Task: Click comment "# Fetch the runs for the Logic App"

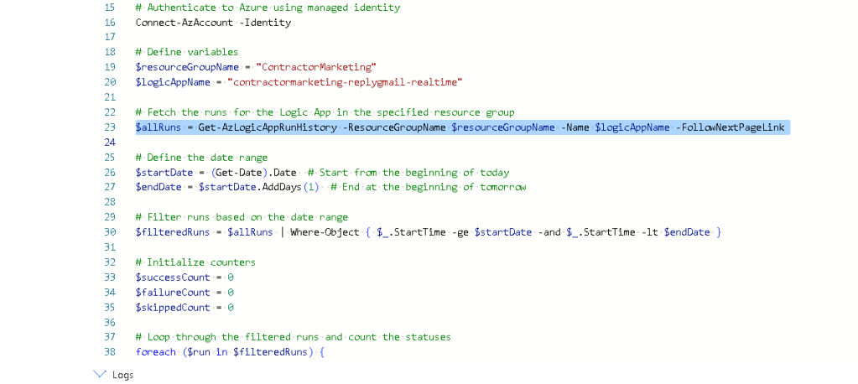Action: pyautogui.click(x=325, y=112)
